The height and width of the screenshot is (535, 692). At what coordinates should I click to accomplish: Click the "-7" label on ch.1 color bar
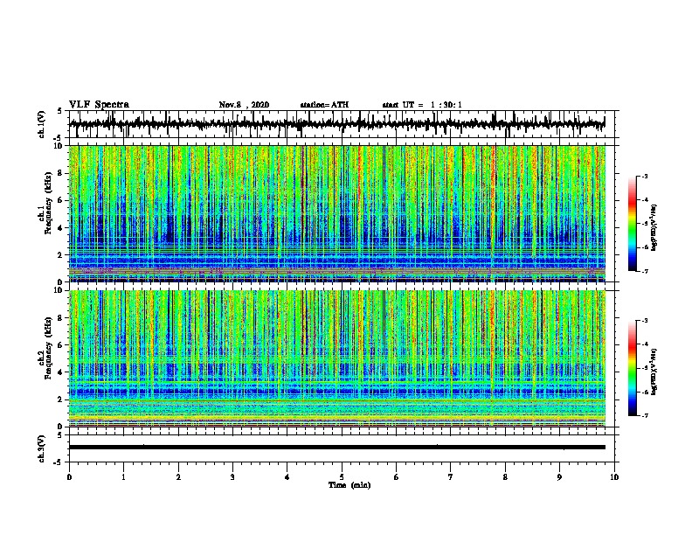(645, 271)
